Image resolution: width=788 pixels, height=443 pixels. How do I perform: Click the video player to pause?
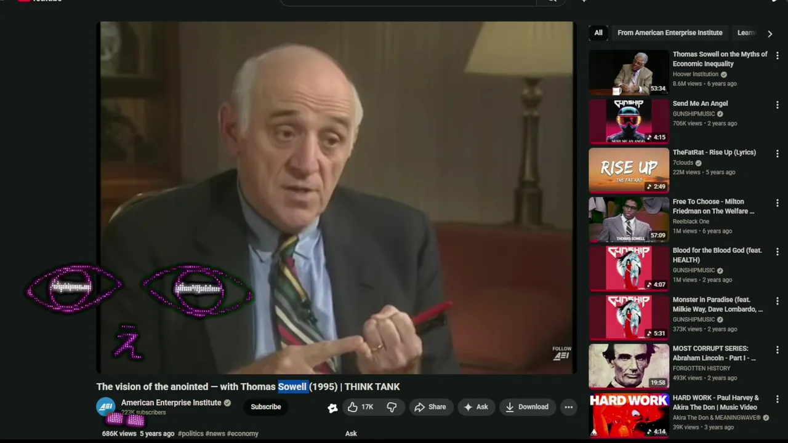coord(336,198)
